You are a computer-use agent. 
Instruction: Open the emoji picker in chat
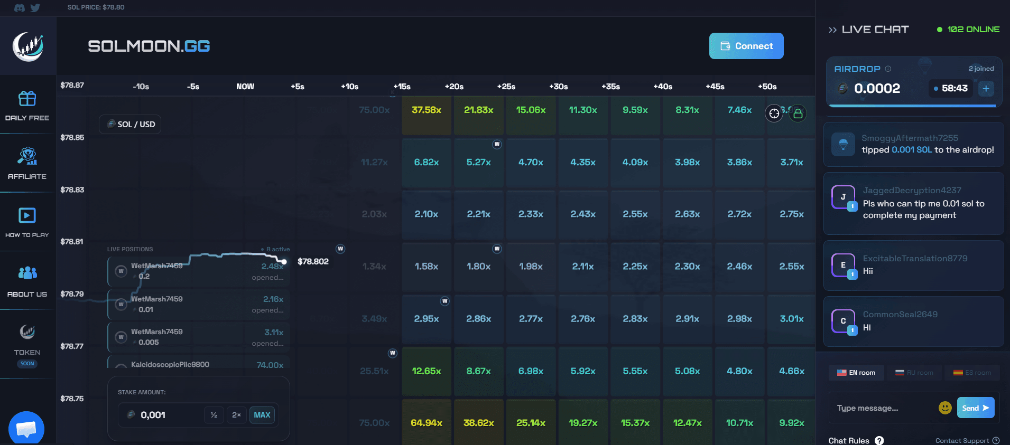(x=945, y=408)
